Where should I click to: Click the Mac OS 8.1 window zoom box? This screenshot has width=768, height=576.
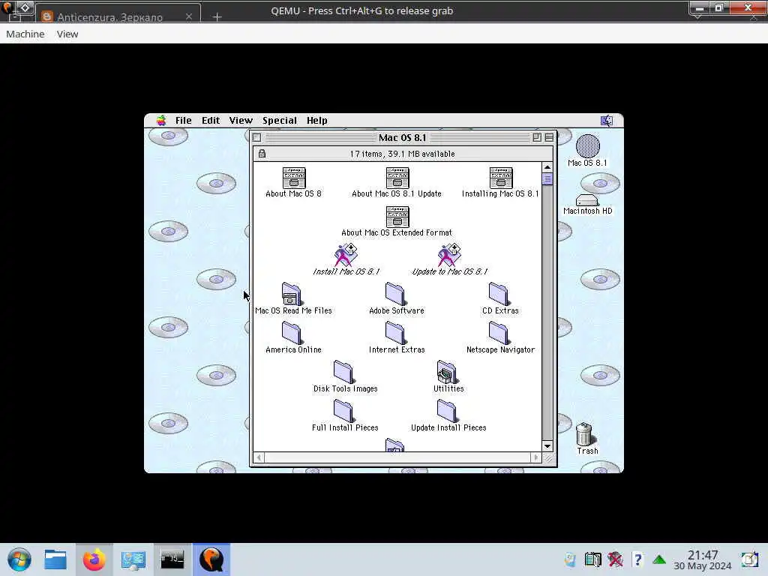537,138
